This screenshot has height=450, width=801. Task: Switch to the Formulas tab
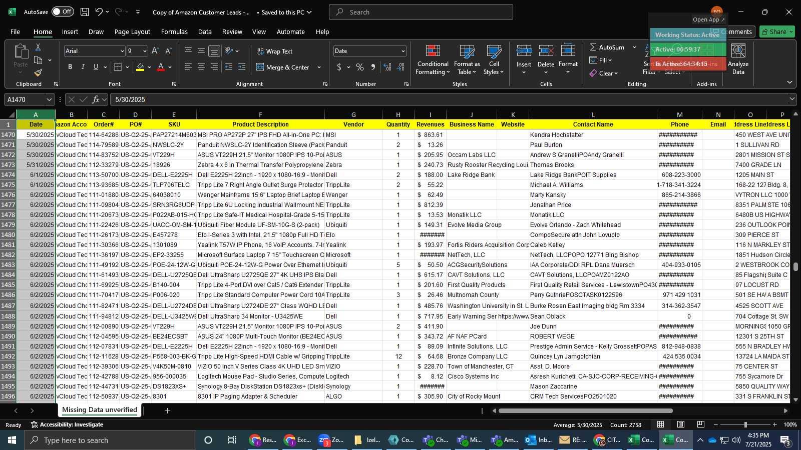(x=174, y=31)
